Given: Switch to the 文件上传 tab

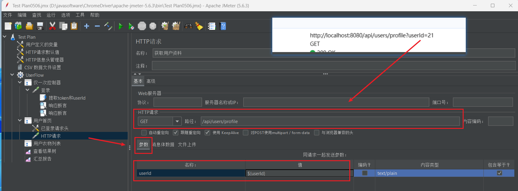Looking at the screenshot, I should click(187, 144).
